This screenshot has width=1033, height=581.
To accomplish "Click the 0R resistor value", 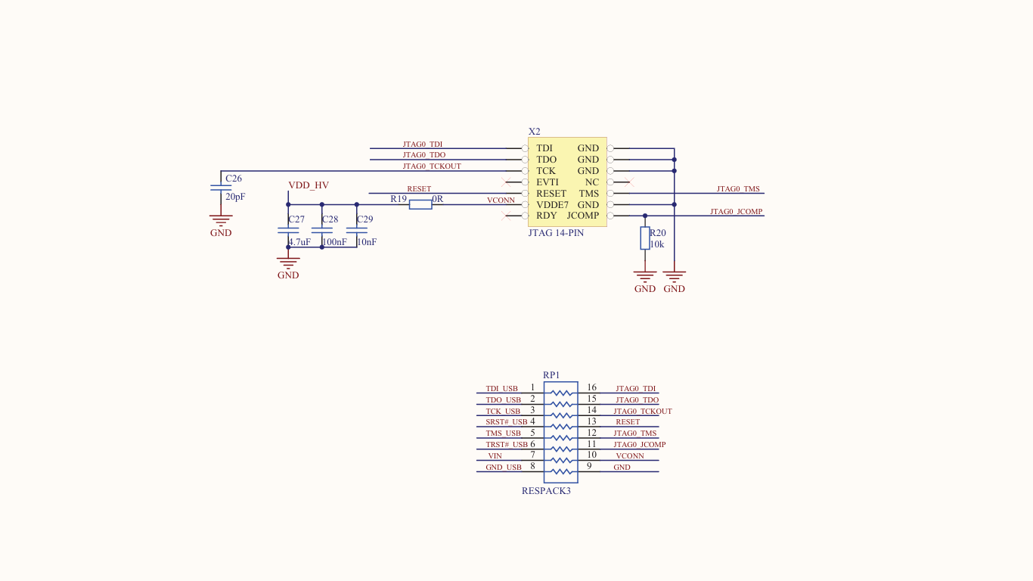I will pyautogui.click(x=437, y=199).
